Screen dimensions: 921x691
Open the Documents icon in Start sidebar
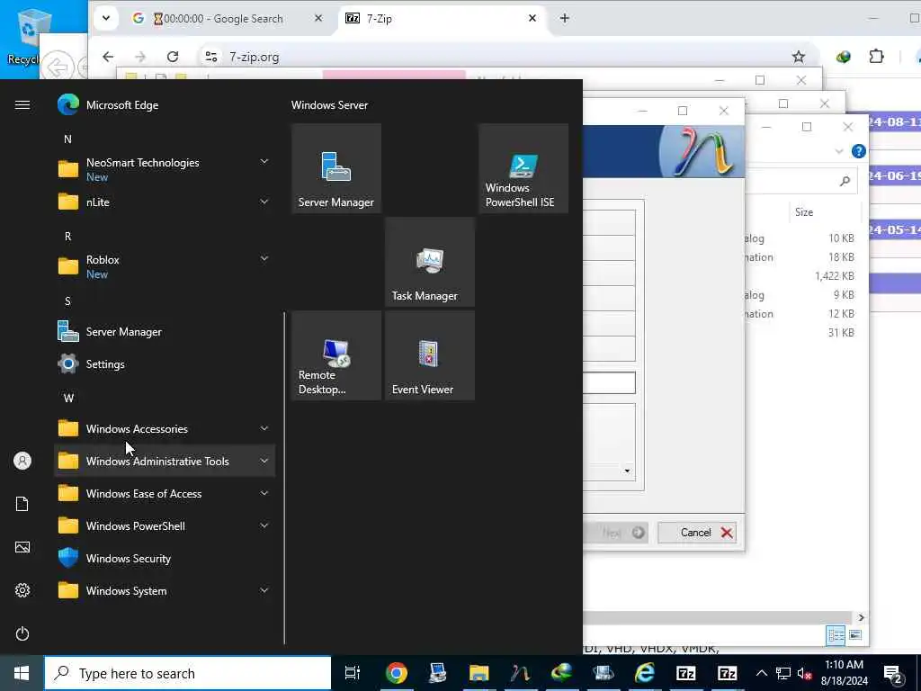tap(22, 504)
